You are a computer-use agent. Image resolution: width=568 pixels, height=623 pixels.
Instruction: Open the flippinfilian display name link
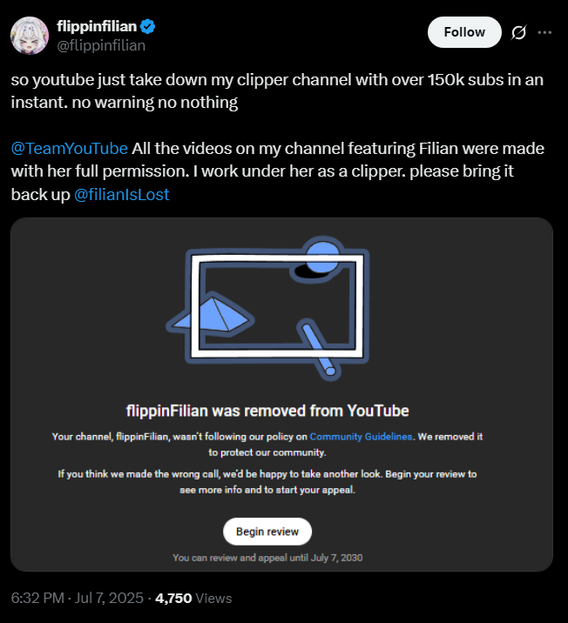point(96,26)
